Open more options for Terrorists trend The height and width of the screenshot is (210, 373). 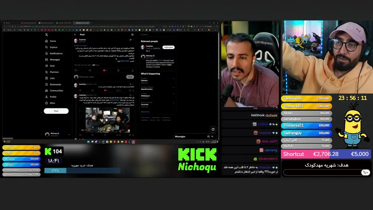coord(174,102)
